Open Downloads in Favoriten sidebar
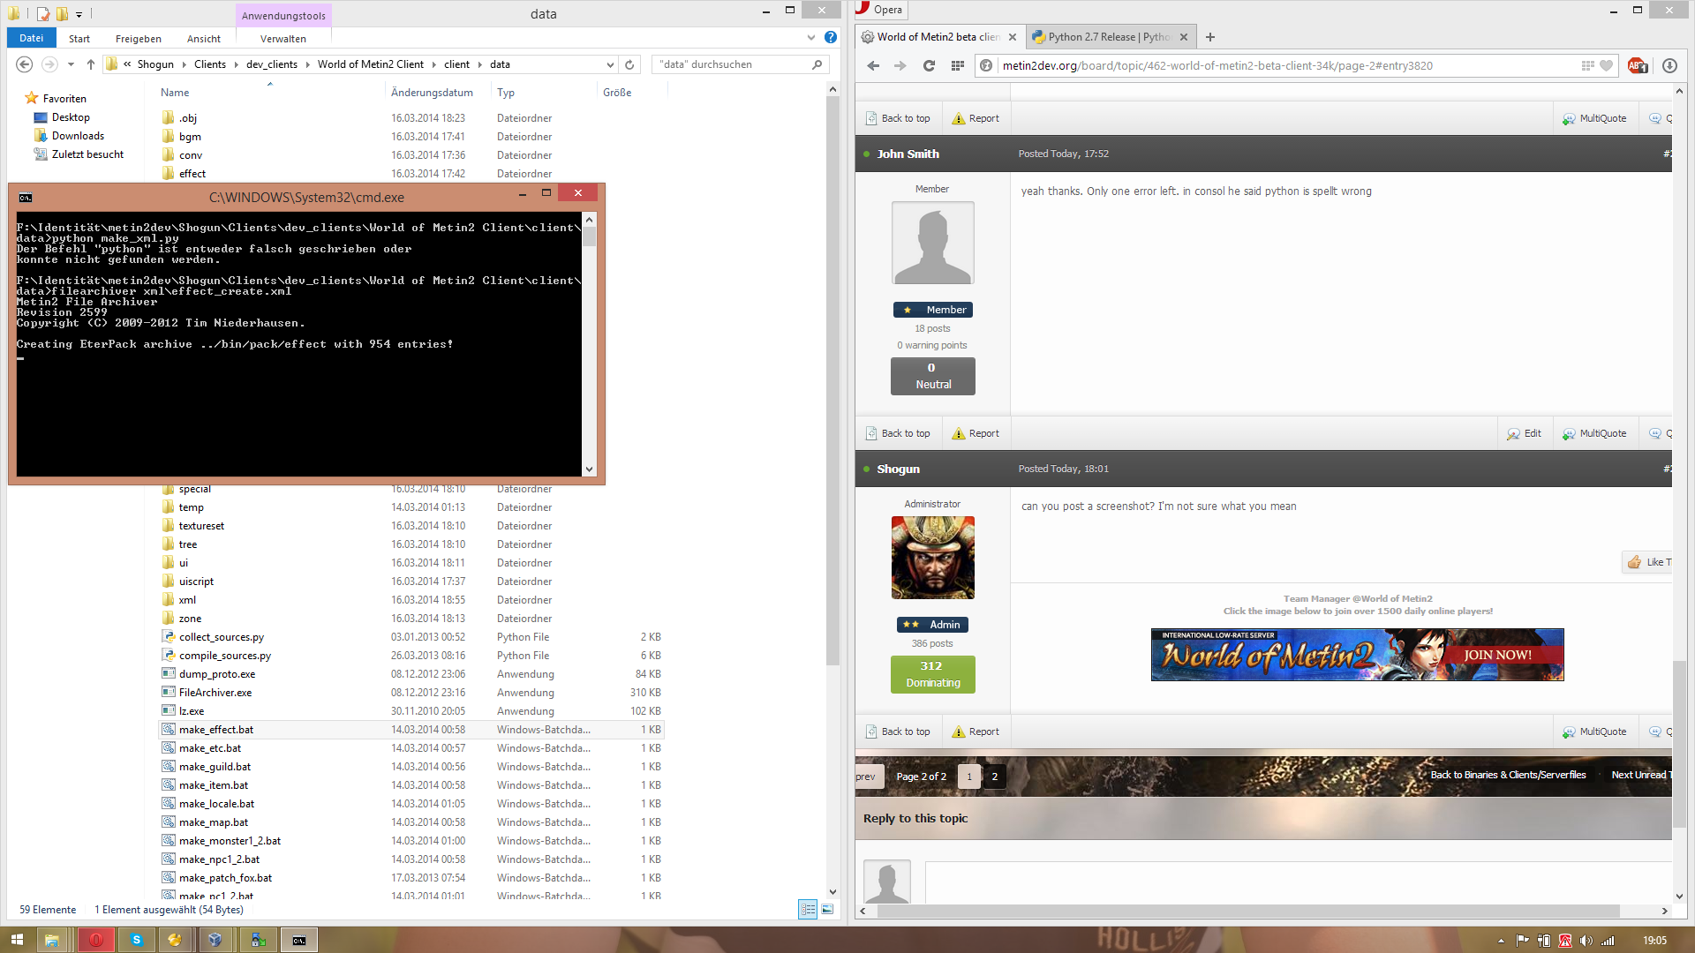The height and width of the screenshot is (953, 1695). click(78, 136)
